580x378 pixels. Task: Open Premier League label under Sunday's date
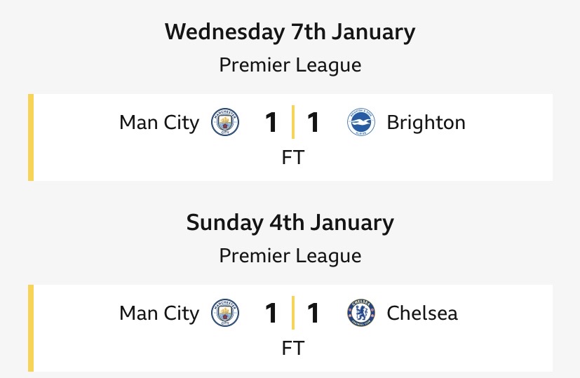290,256
